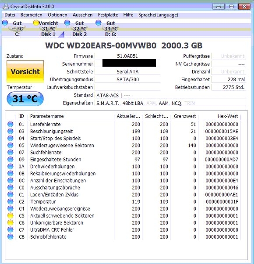The image size is (254, 264).
Task: Select the Aktuell schwebende Sektoren row name
Action: tap(62, 216)
